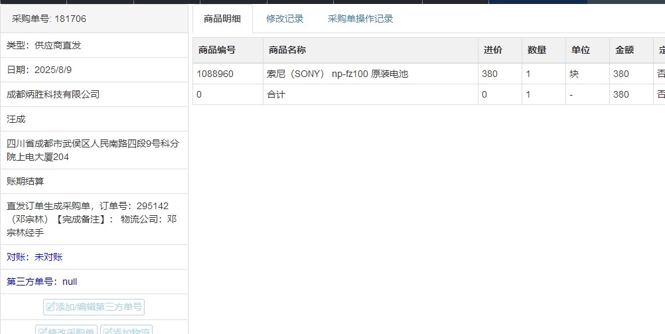665x334 pixels.
Task: Click the 添加/编辑第三方单号 button
Action: click(x=94, y=307)
